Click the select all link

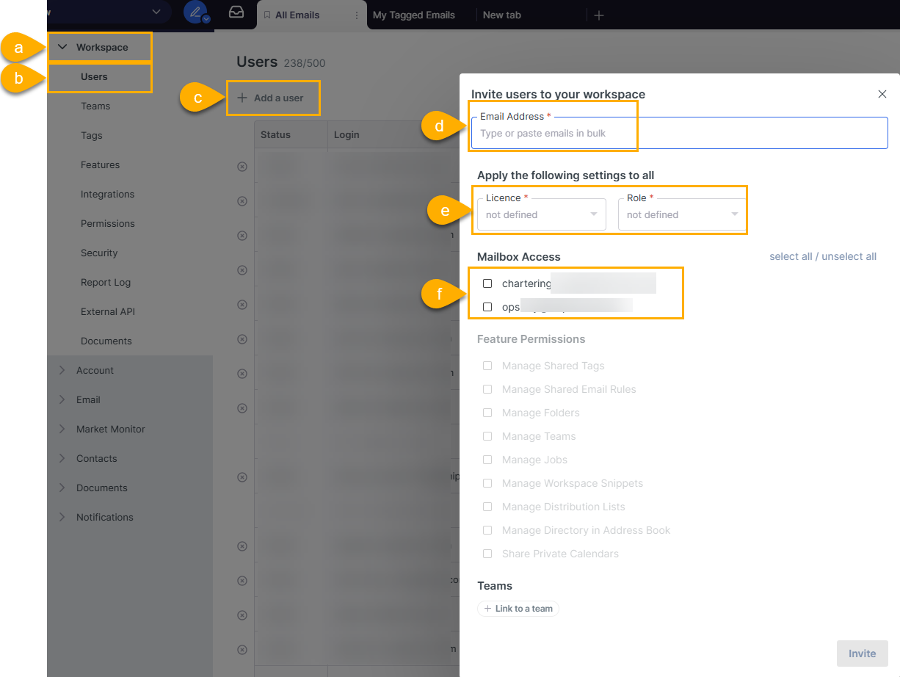791,256
